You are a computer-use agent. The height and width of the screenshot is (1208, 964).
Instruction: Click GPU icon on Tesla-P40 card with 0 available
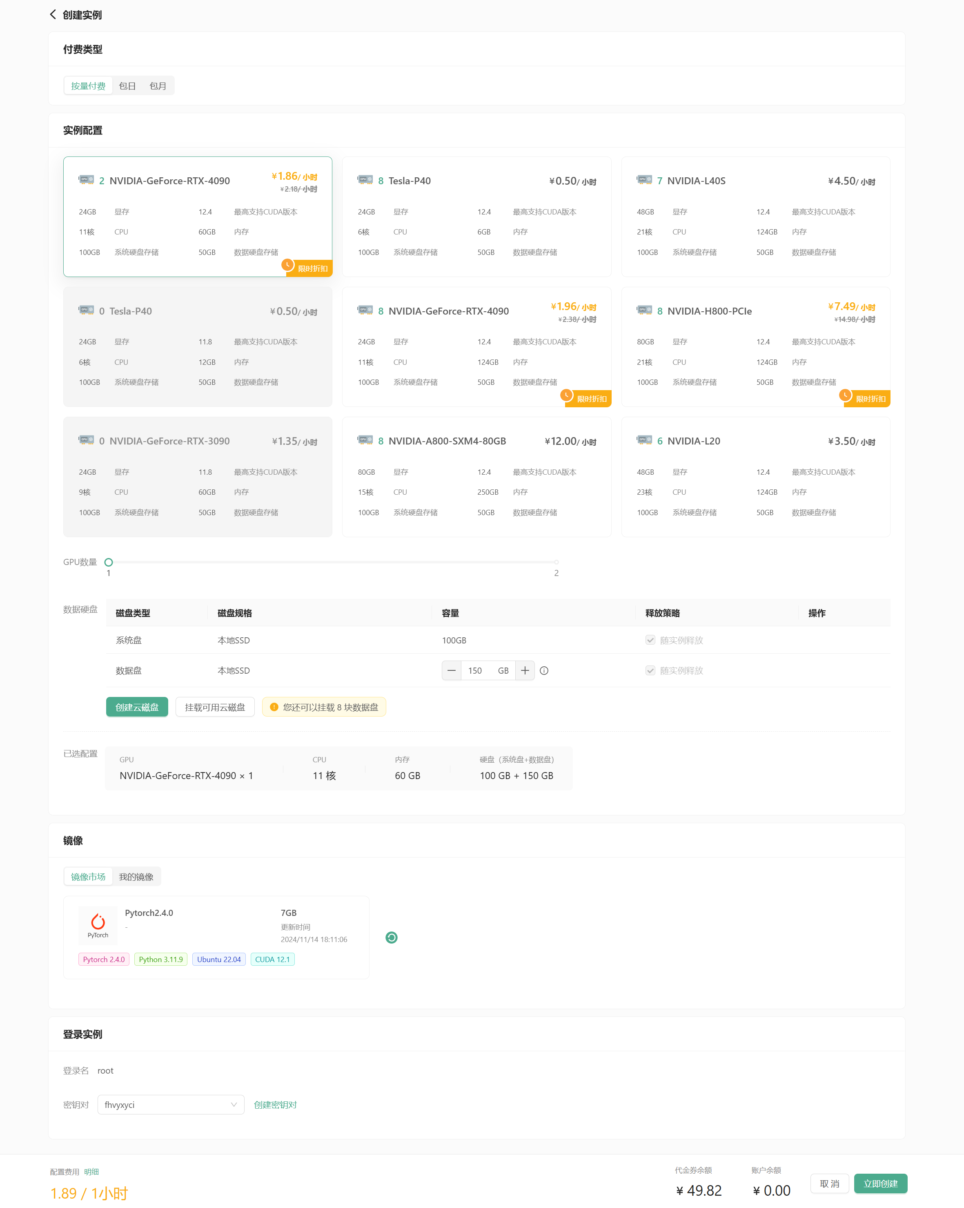coord(86,310)
